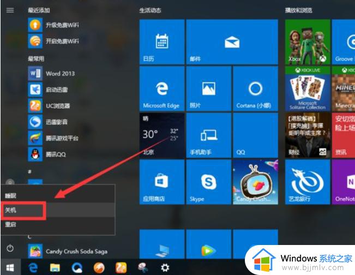355x275 pixels.
Task: Open Edge from the taskbar
Action: (x=33, y=268)
